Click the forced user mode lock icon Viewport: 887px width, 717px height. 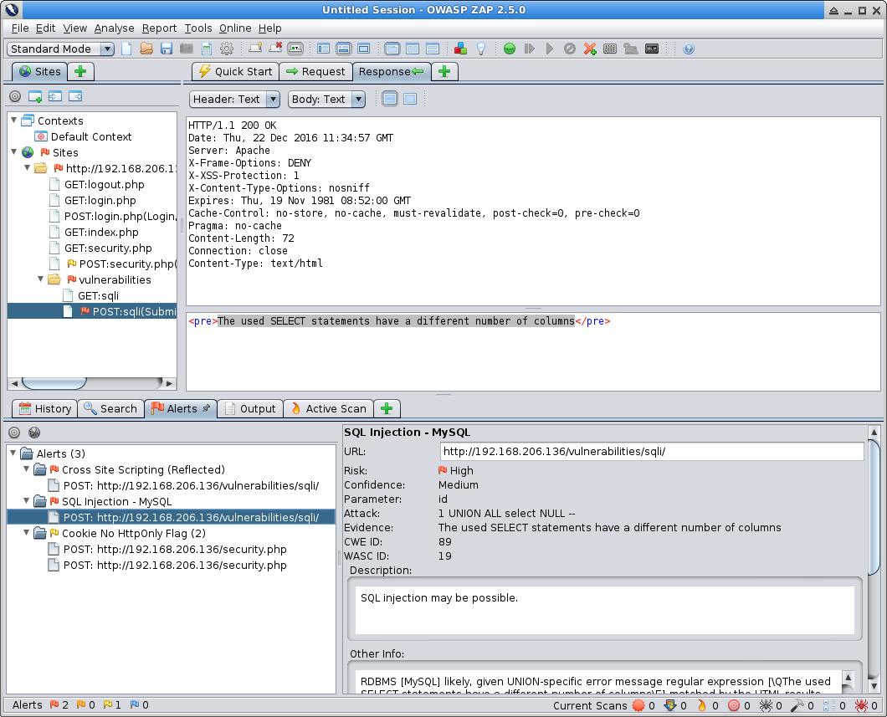630,49
